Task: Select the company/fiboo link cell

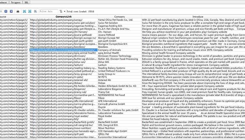Action: click(x=63, y=98)
